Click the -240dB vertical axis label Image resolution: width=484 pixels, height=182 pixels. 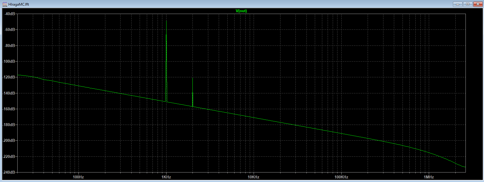click(x=9, y=172)
